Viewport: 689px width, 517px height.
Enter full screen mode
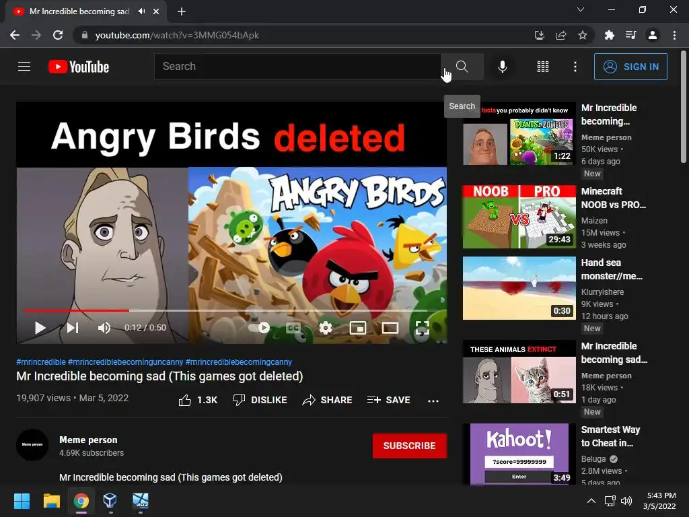point(423,328)
